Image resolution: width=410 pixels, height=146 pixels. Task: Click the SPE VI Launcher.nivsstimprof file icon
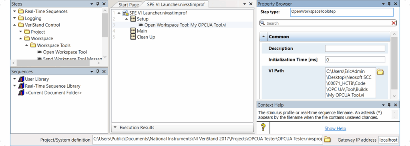[x=125, y=13]
